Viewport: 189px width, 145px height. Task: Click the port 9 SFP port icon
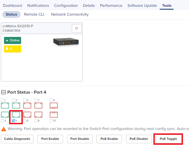(54, 106)
